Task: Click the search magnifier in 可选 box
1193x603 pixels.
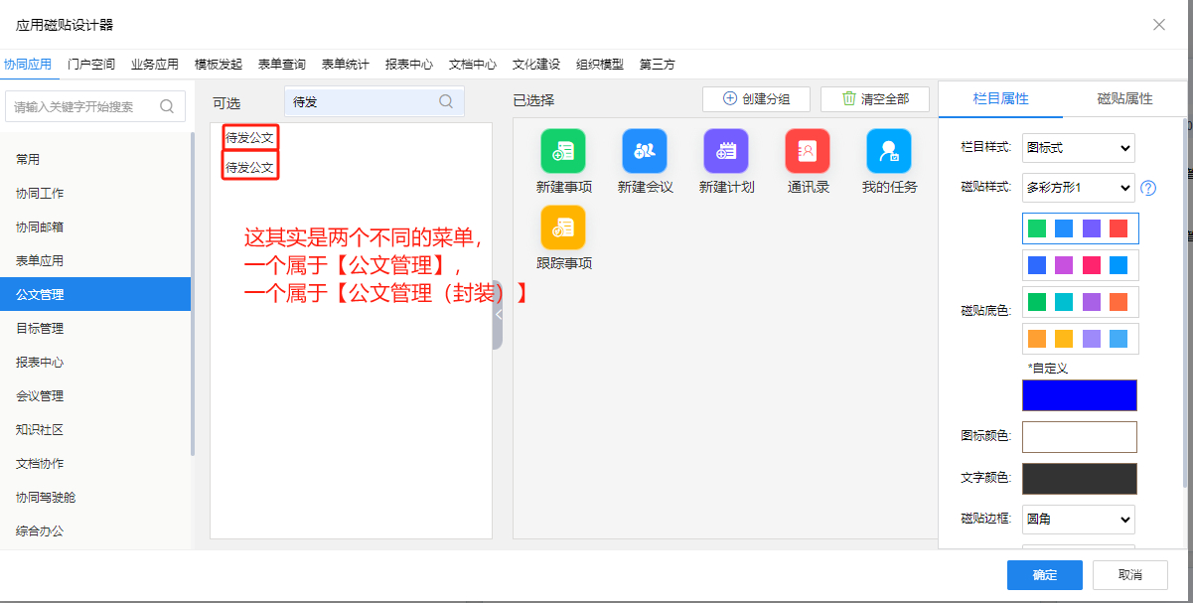Action: coord(446,101)
